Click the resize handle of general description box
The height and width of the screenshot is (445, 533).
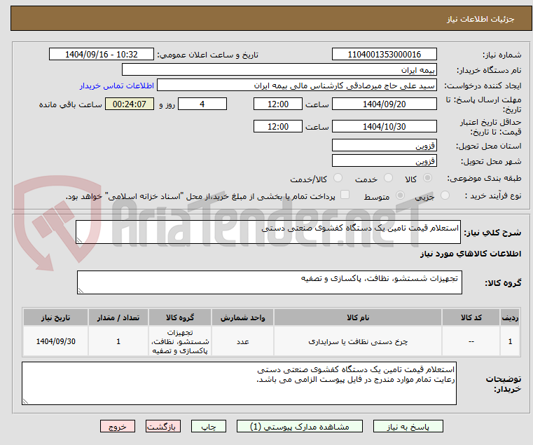(x=80, y=240)
